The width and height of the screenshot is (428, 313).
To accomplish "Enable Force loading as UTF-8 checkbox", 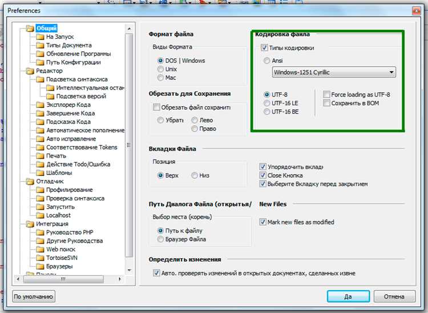I will (x=326, y=94).
